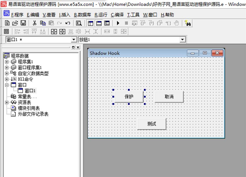Open the find/preview magnifier icon

tap(79, 23)
